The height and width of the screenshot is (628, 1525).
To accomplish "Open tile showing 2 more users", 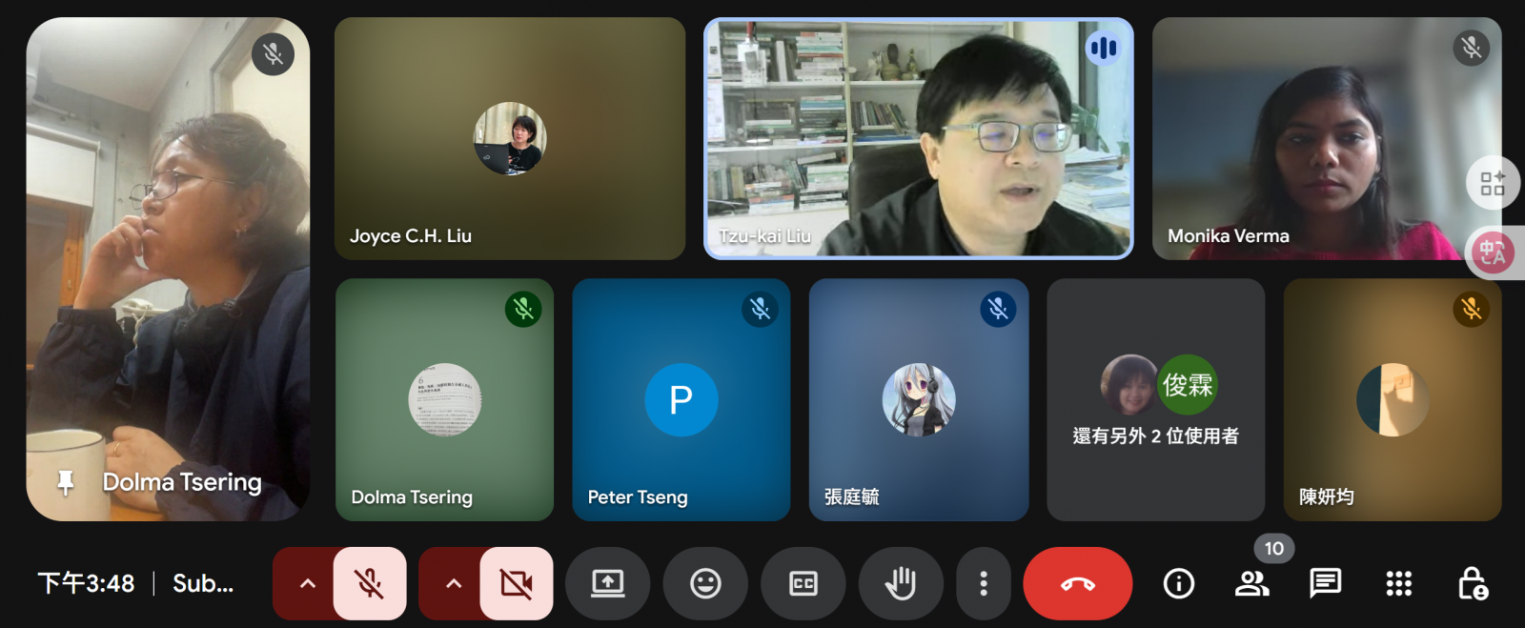I will [x=1155, y=400].
